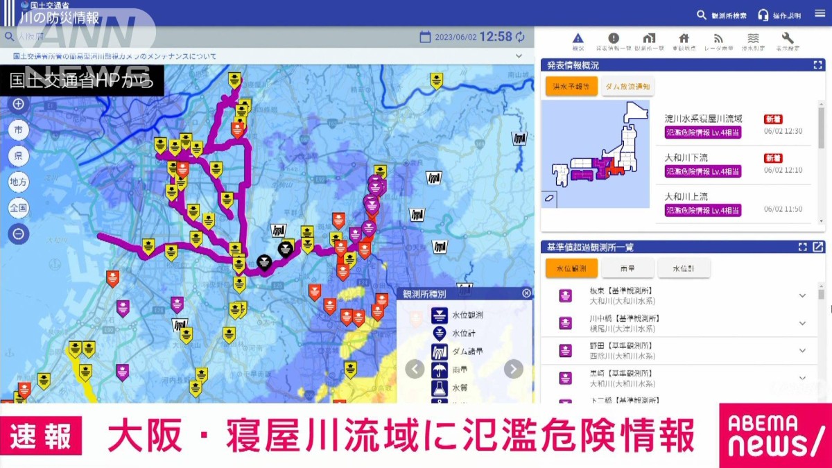Screen dimensions: 832x468
Task: Expand the 板東 station entry chevron
Action: point(802,295)
